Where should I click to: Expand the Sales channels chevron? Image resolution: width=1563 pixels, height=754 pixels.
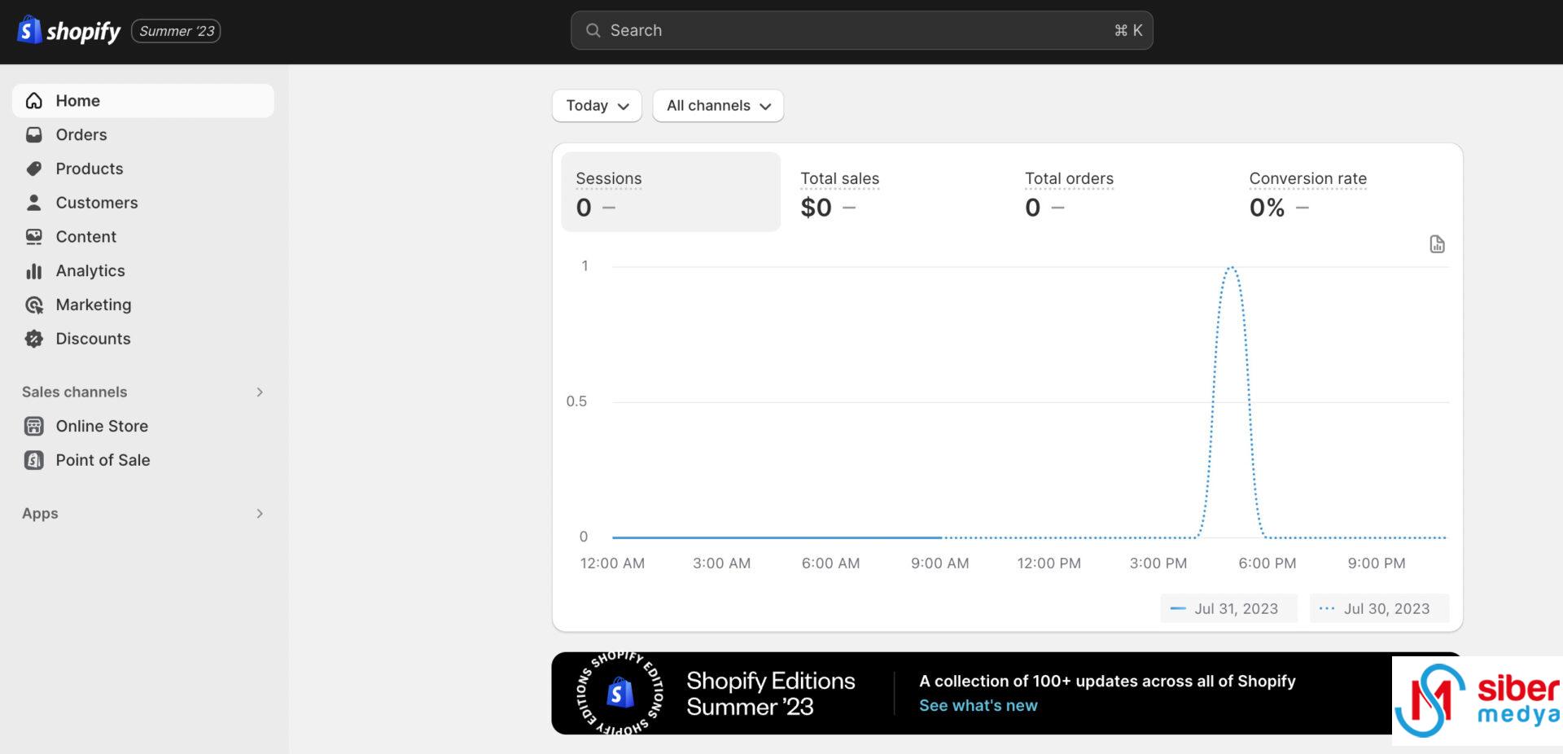[260, 392]
